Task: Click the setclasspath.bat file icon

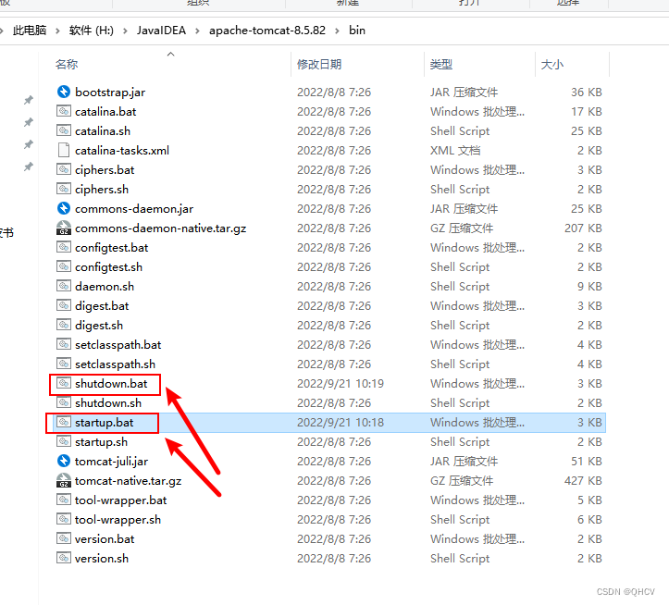Action: tap(64, 344)
